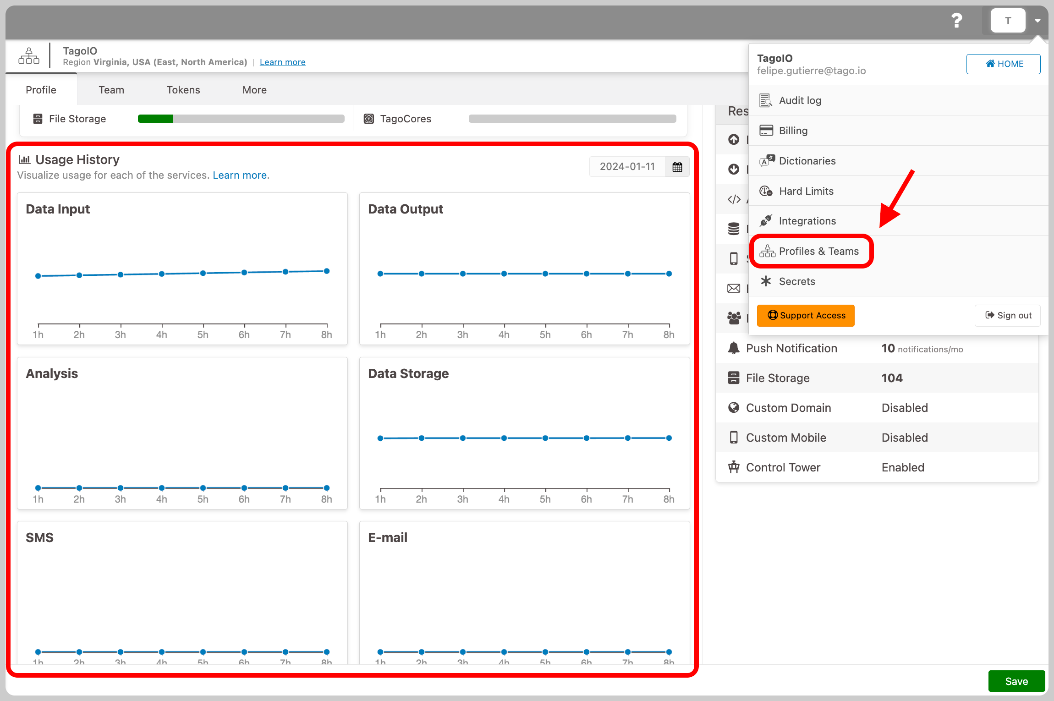Image resolution: width=1054 pixels, height=701 pixels.
Task: Click the File Storage usage progress bar
Action: coord(241,119)
